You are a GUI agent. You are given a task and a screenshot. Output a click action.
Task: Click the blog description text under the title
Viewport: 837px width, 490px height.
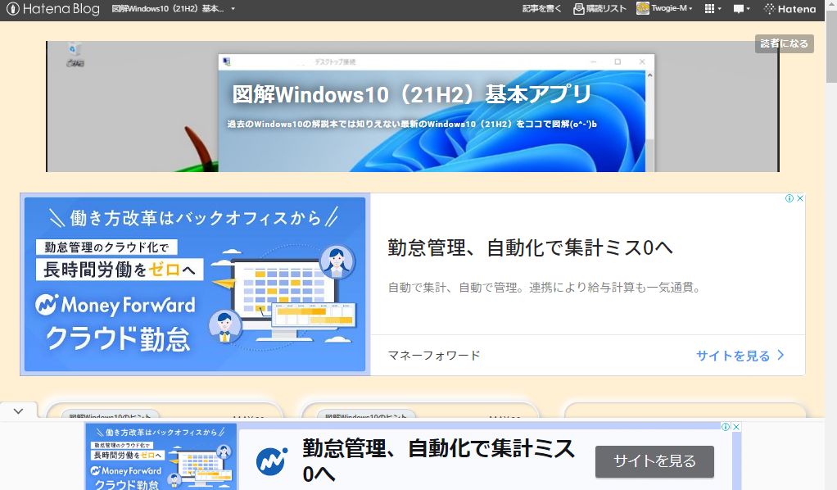[412, 124]
